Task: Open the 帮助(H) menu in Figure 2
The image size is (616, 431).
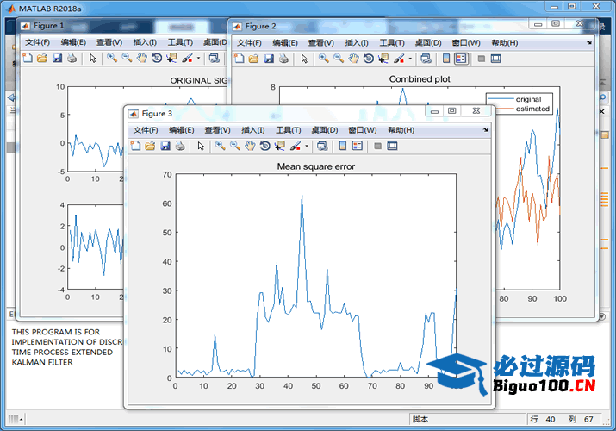Action: (x=504, y=42)
